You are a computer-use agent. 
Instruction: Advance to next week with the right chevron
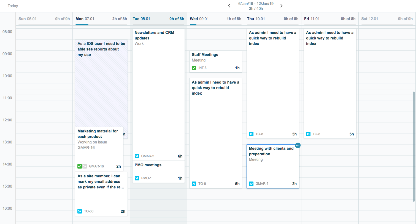(x=281, y=6)
